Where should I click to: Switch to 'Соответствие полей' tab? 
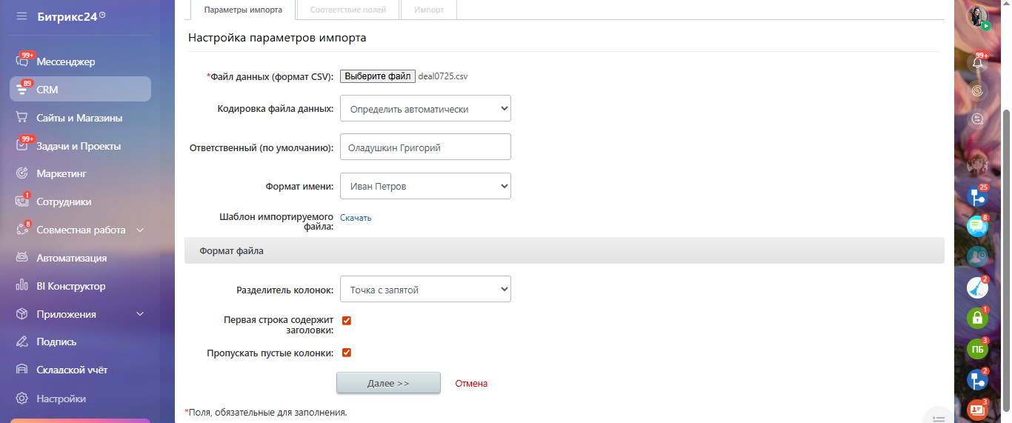click(347, 10)
